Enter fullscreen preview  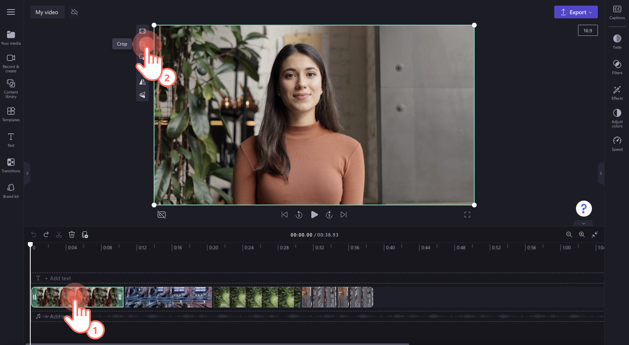(x=467, y=215)
